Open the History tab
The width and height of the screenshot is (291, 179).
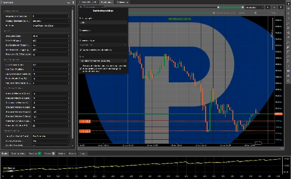(x=62, y=154)
